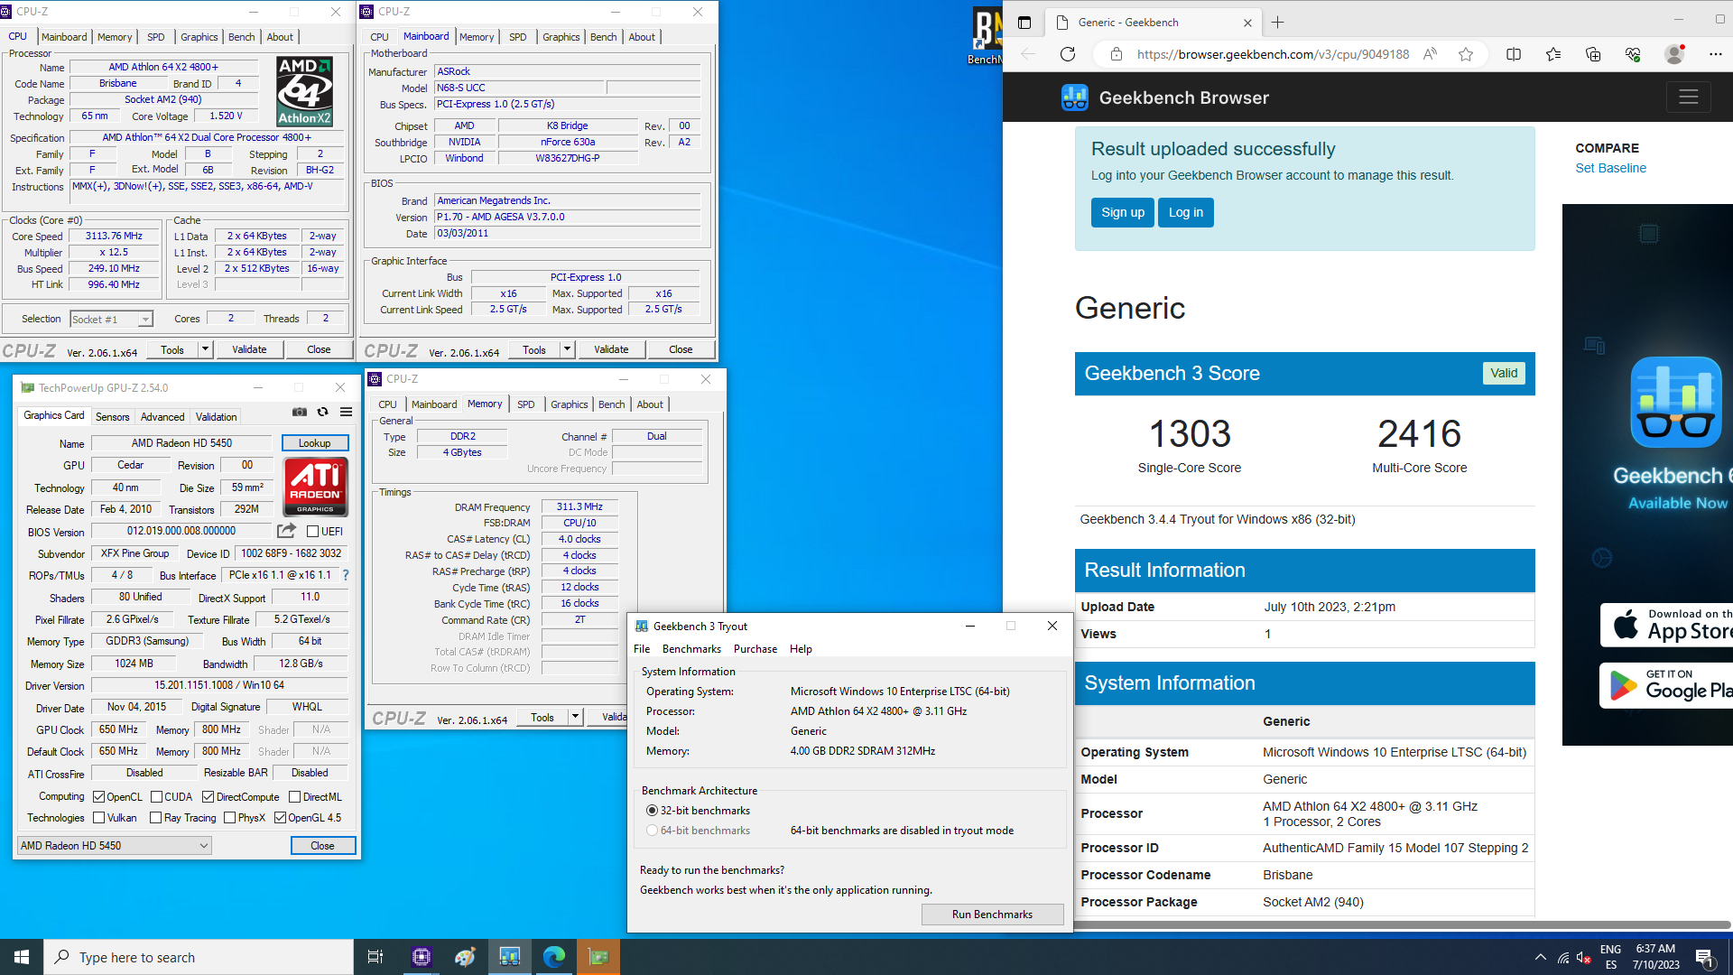The height and width of the screenshot is (975, 1733).
Task: Click the Run Benchmarks button
Action: coord(992,915)
